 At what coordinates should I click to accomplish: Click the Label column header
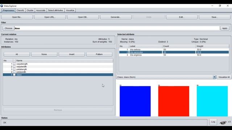[146, 46]
